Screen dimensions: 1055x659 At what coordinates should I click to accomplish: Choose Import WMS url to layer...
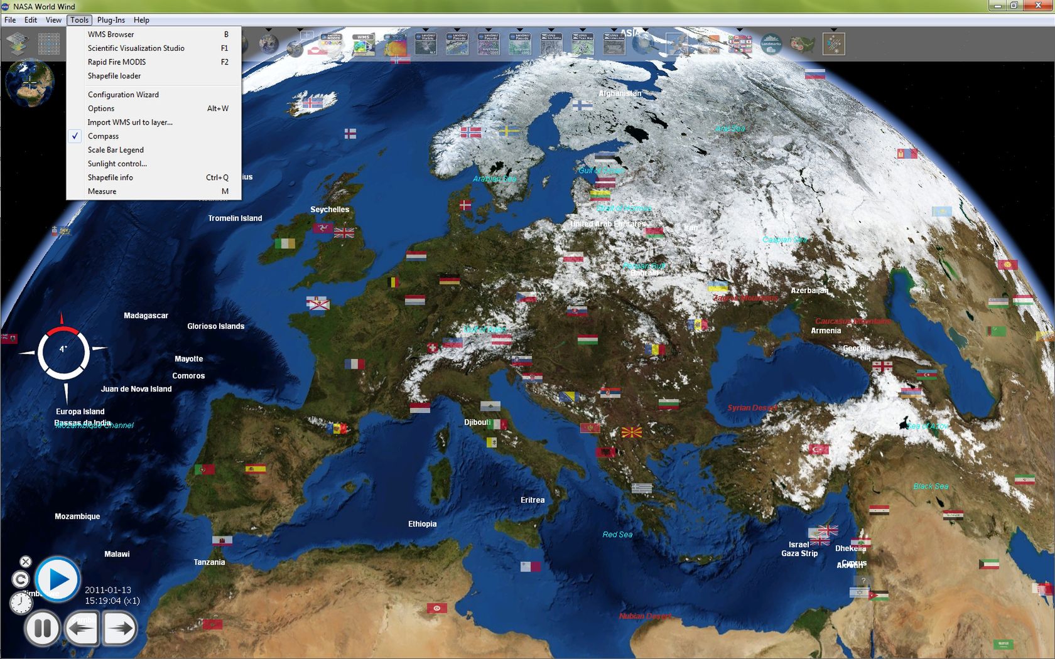154,122
